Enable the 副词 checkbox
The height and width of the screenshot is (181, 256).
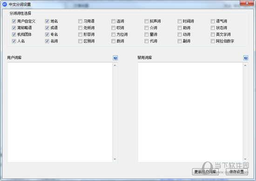[180, 41]
